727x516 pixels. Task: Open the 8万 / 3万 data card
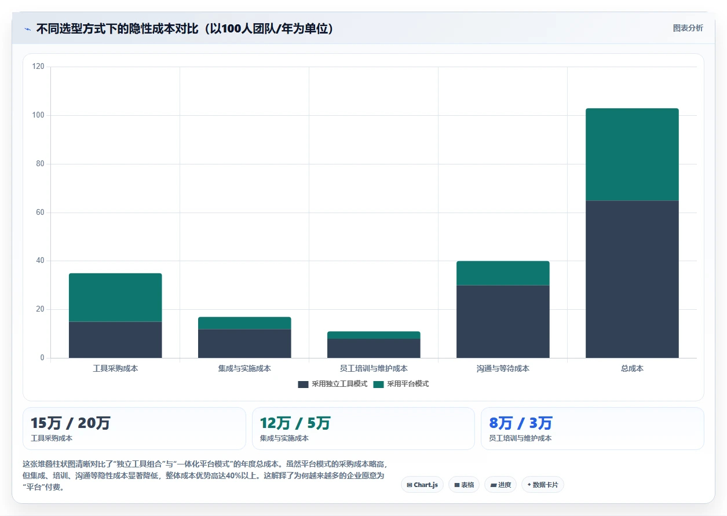[593, 429]
